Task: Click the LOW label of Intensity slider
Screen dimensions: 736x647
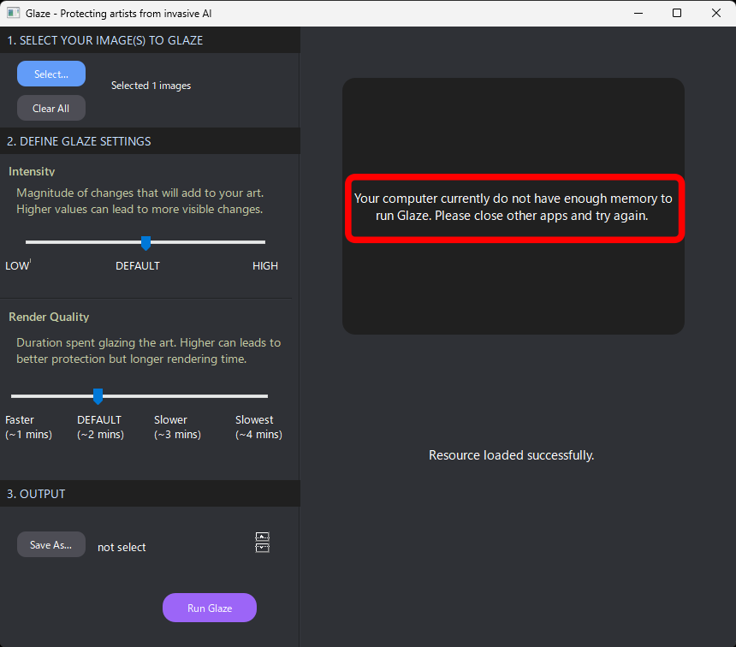Action: pyautogui.click(x=17, y=266)
